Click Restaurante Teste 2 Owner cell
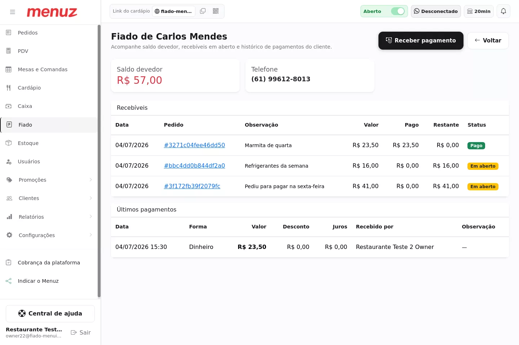 point(395,247)
